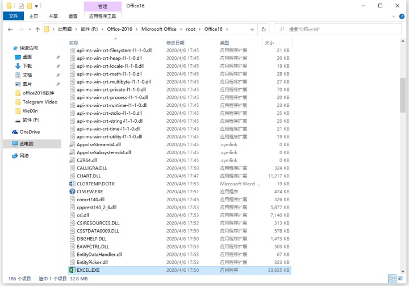The width and height of the screenshot is (409, 286).
Task: Open the 文件 (File) menu
Action: [x=13, y=16]
